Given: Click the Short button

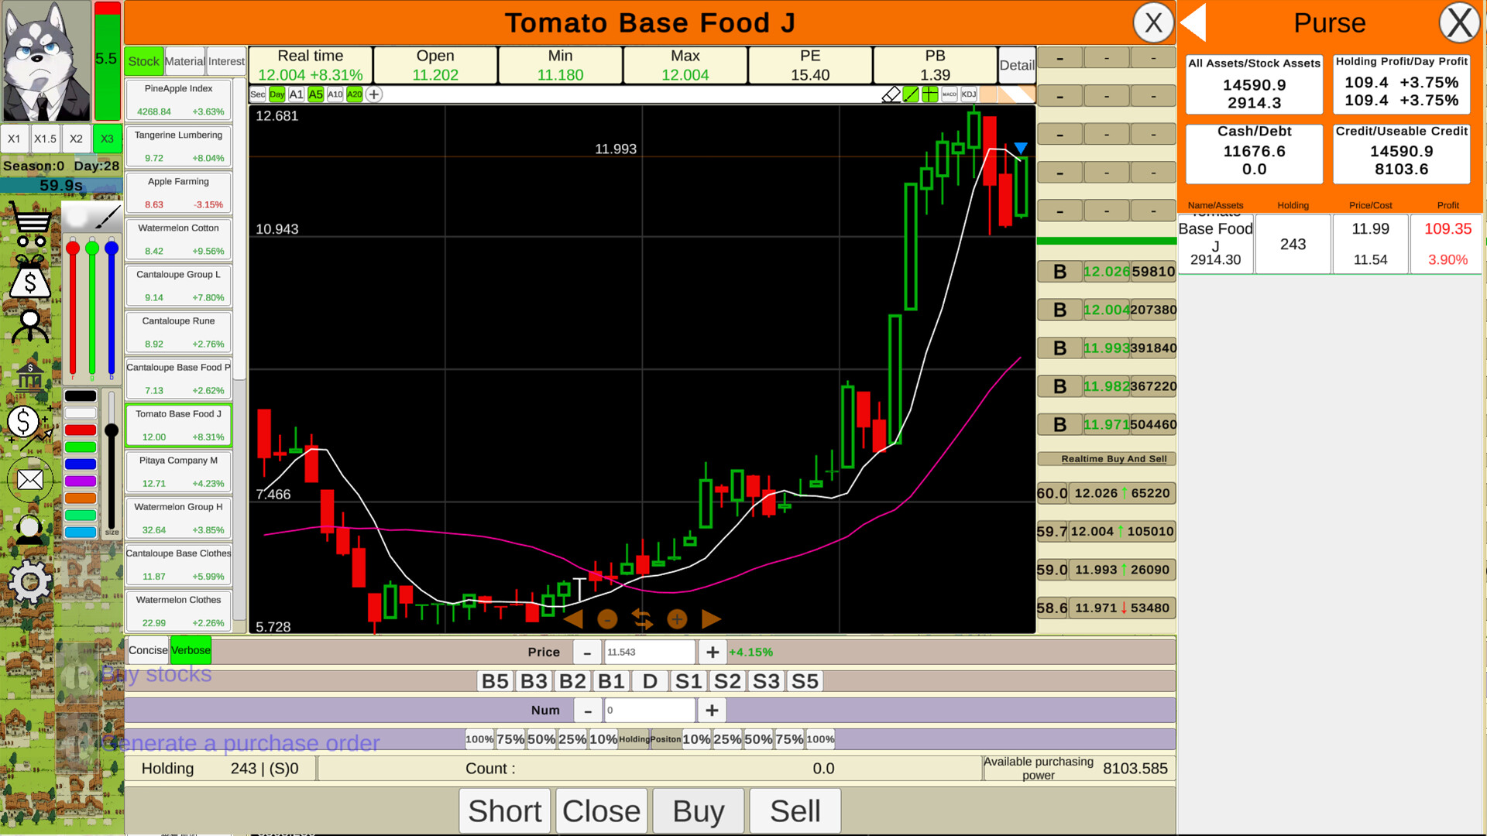Looking at the screenshot, I should tap(504, 810).
